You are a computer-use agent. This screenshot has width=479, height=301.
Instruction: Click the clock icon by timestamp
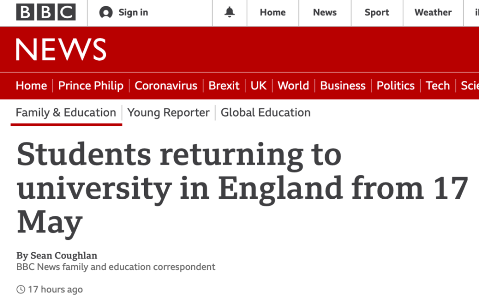coord(21,290)
